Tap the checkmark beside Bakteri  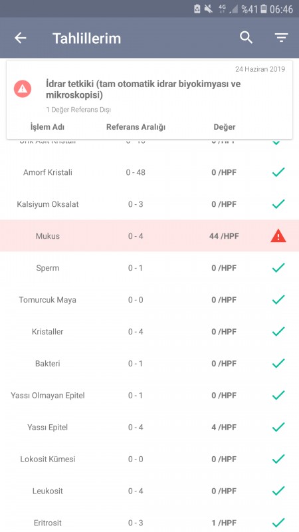coord(278,363)
